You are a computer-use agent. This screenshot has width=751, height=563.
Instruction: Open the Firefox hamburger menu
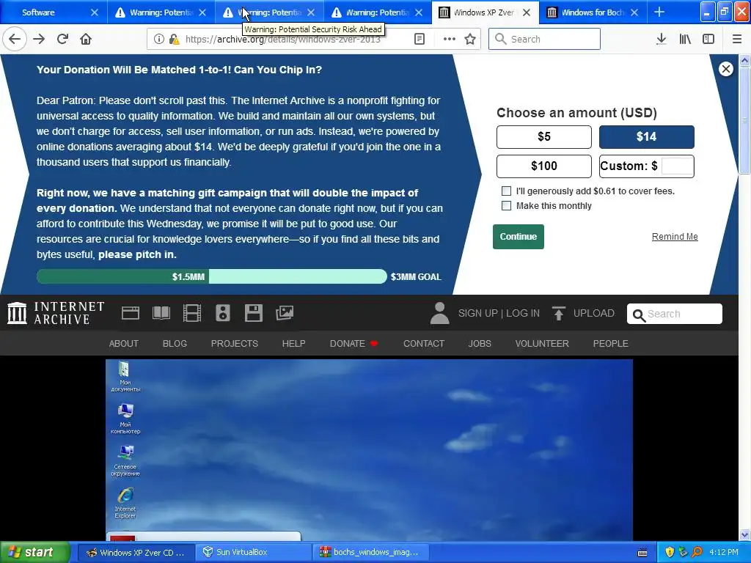(x=736, y=40)
